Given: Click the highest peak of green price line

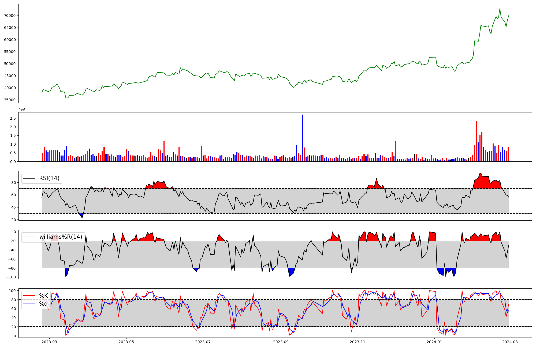Looking at the screenshot, I should (x=500, y=9).
